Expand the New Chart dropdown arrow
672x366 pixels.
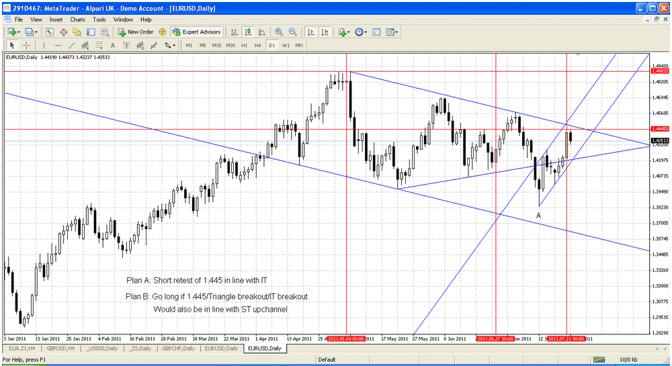point(18,32)
